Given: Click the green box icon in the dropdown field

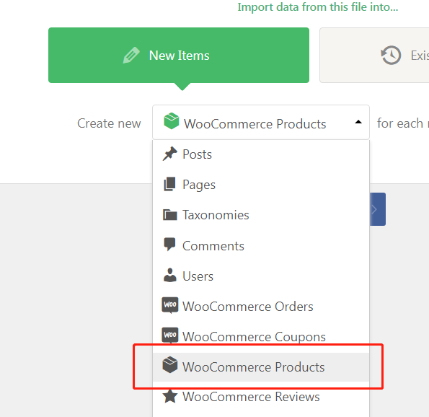Looking at the screenshot, I should click(172, 120).
